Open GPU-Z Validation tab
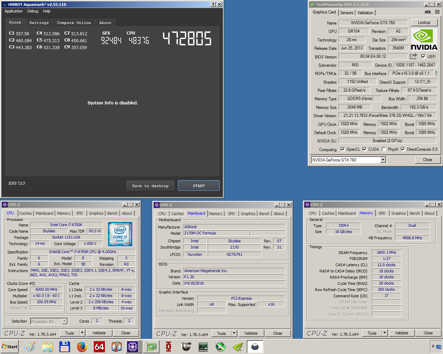Screen dimensions: 443x354 point(365,13)
